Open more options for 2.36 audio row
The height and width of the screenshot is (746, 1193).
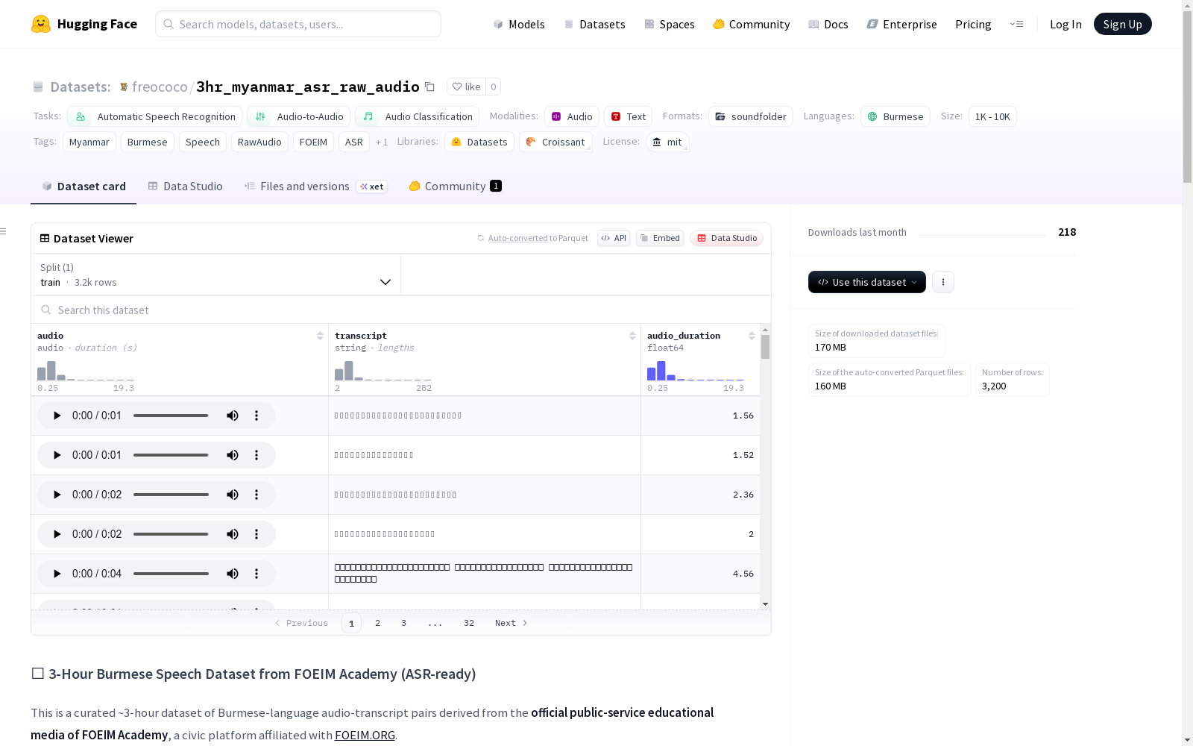tap(256, 495)
